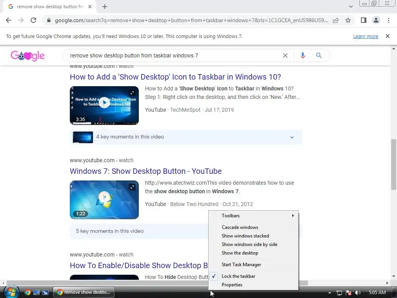This screenshot has width=397, height=298.
Task: Click the horizontal scrollbar thumb
Action: point(157,283)
